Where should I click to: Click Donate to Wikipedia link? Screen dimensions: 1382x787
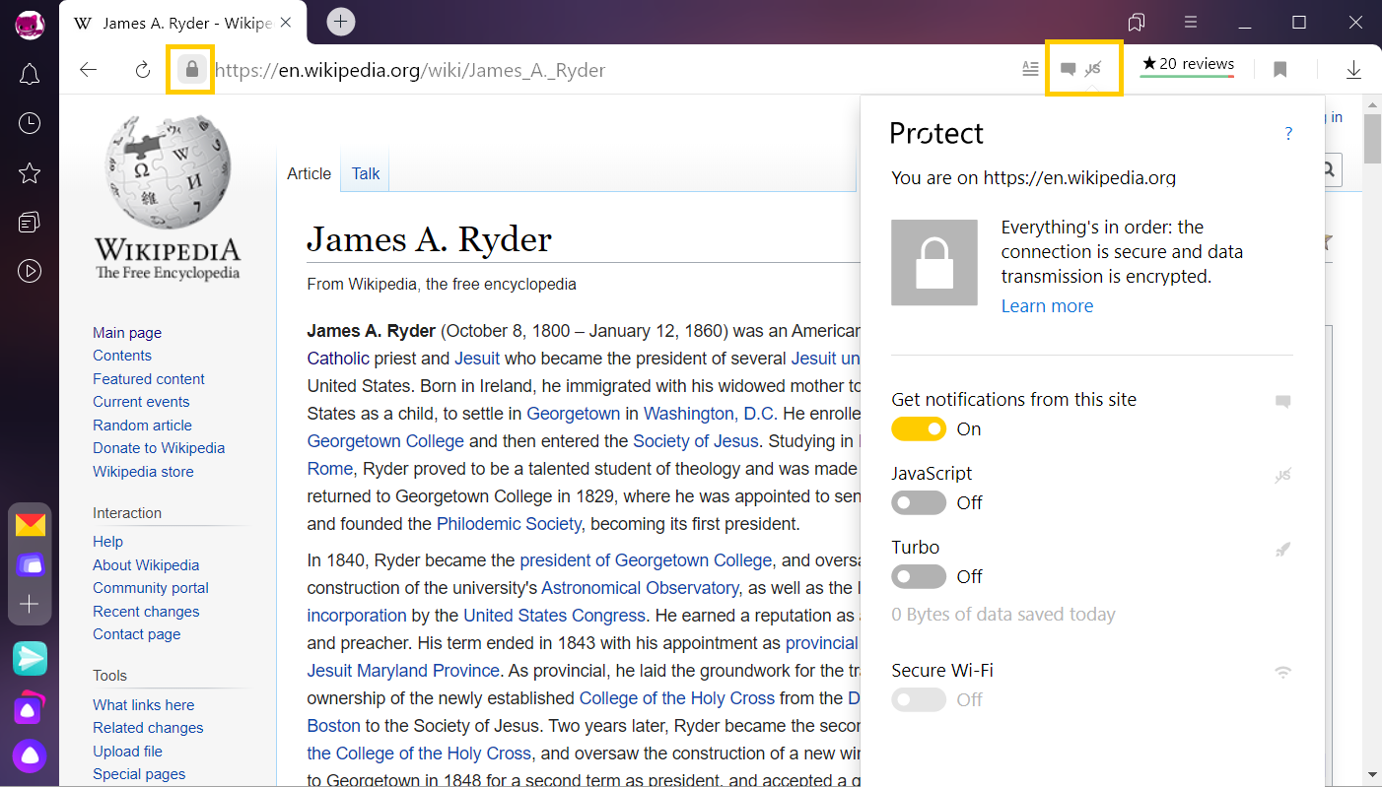159,448
